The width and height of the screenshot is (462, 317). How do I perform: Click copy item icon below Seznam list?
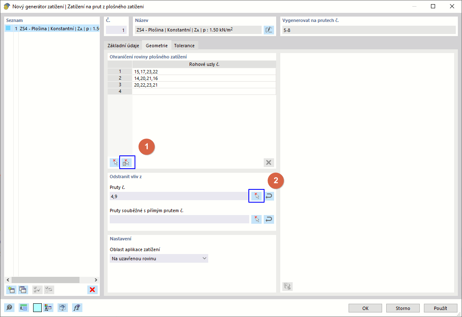pos(23,290)
